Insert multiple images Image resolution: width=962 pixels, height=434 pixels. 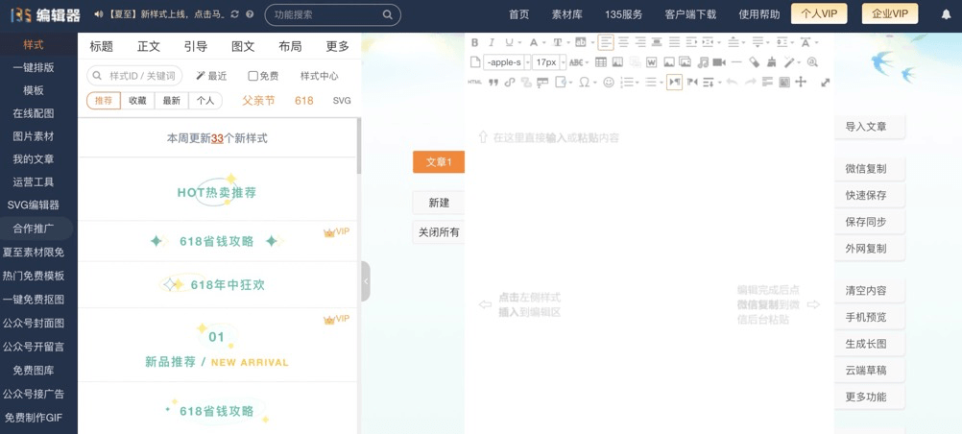pyautogui.click(x=685, y=62)
